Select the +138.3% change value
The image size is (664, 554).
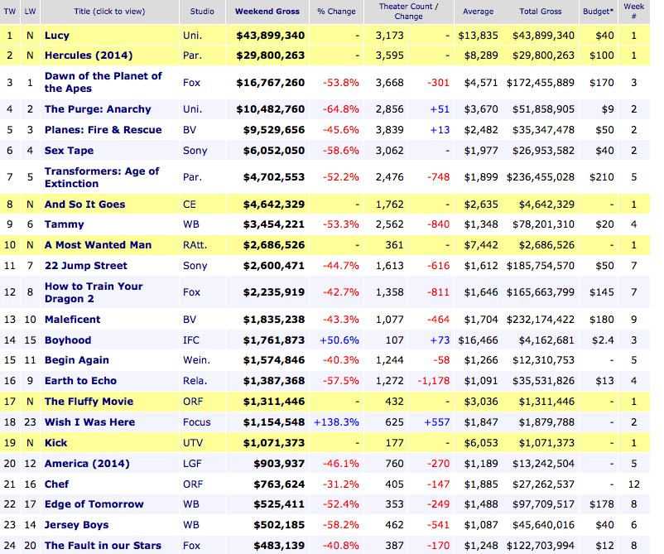point(336,422)
